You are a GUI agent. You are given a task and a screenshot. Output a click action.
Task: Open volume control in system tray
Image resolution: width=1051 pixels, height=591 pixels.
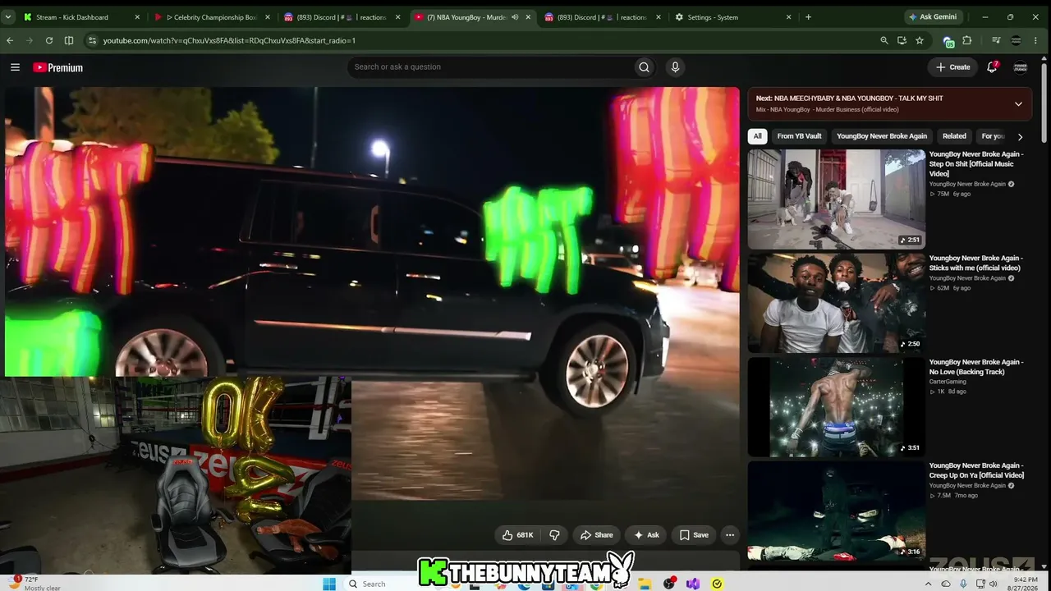994,584
